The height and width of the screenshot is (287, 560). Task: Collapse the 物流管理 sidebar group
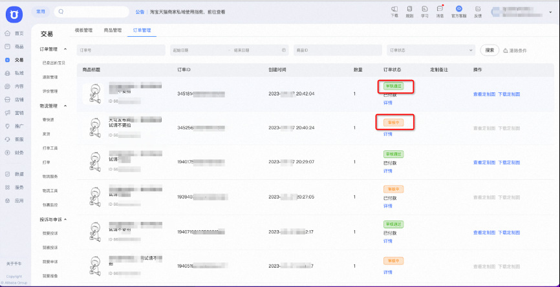(x=65, y=106)
